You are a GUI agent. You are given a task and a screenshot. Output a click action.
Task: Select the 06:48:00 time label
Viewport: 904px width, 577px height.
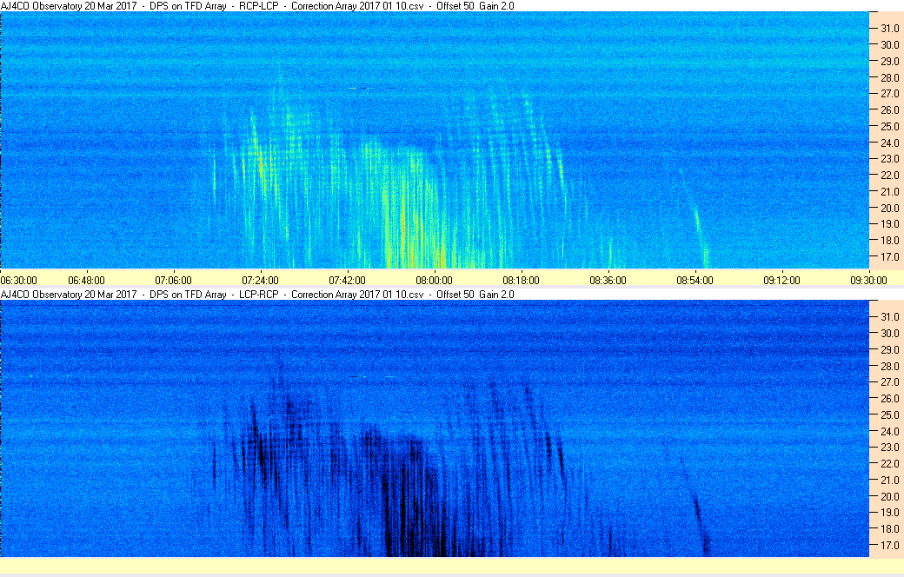click(86, 280)
